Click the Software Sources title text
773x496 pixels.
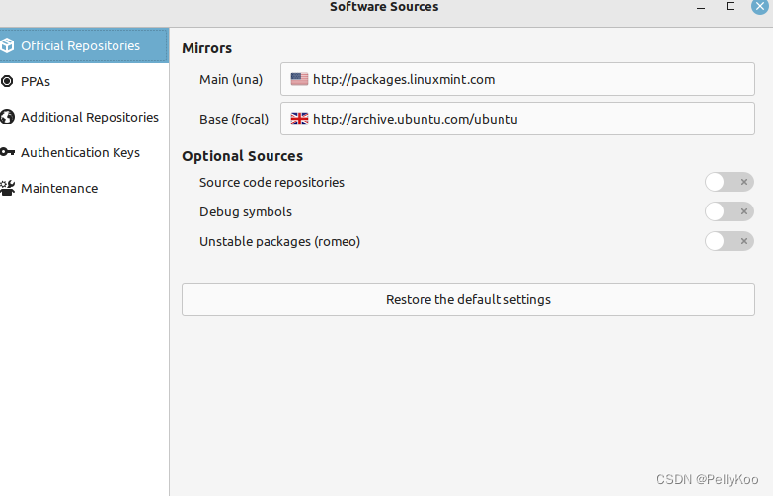384,6
